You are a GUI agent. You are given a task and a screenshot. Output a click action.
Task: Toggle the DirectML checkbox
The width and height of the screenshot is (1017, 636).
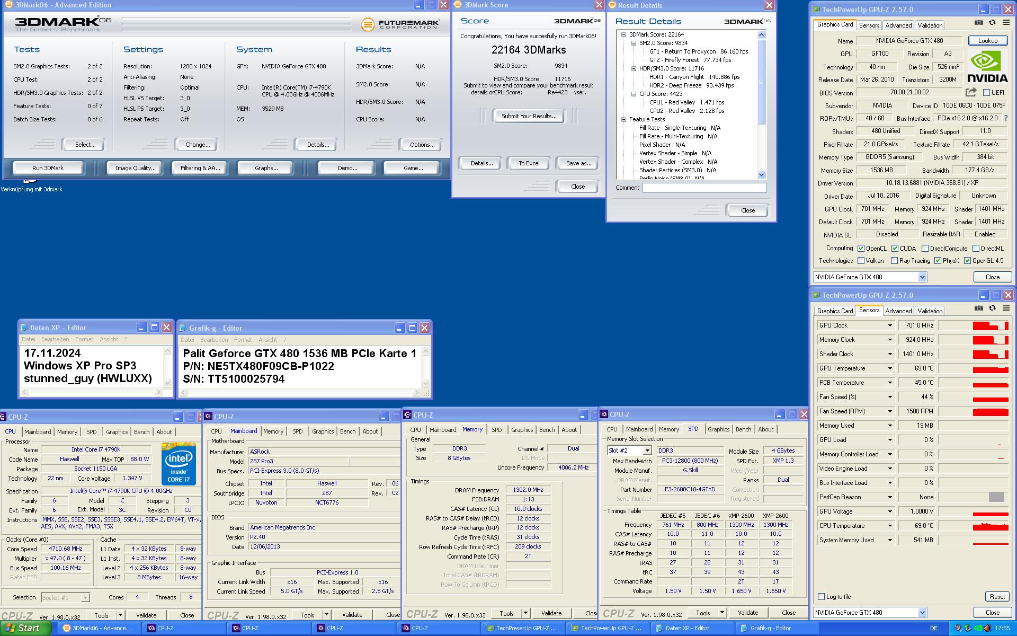pyautogui.click(x=976, y=248)
